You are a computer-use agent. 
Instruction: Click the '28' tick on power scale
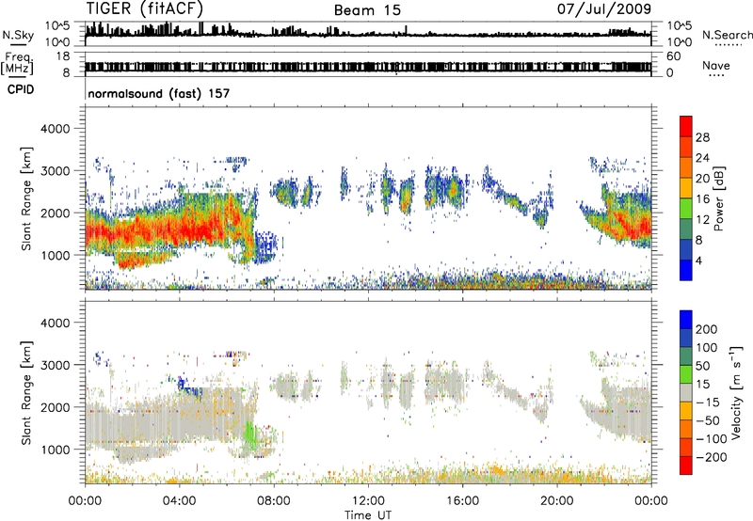coord(702,137)
